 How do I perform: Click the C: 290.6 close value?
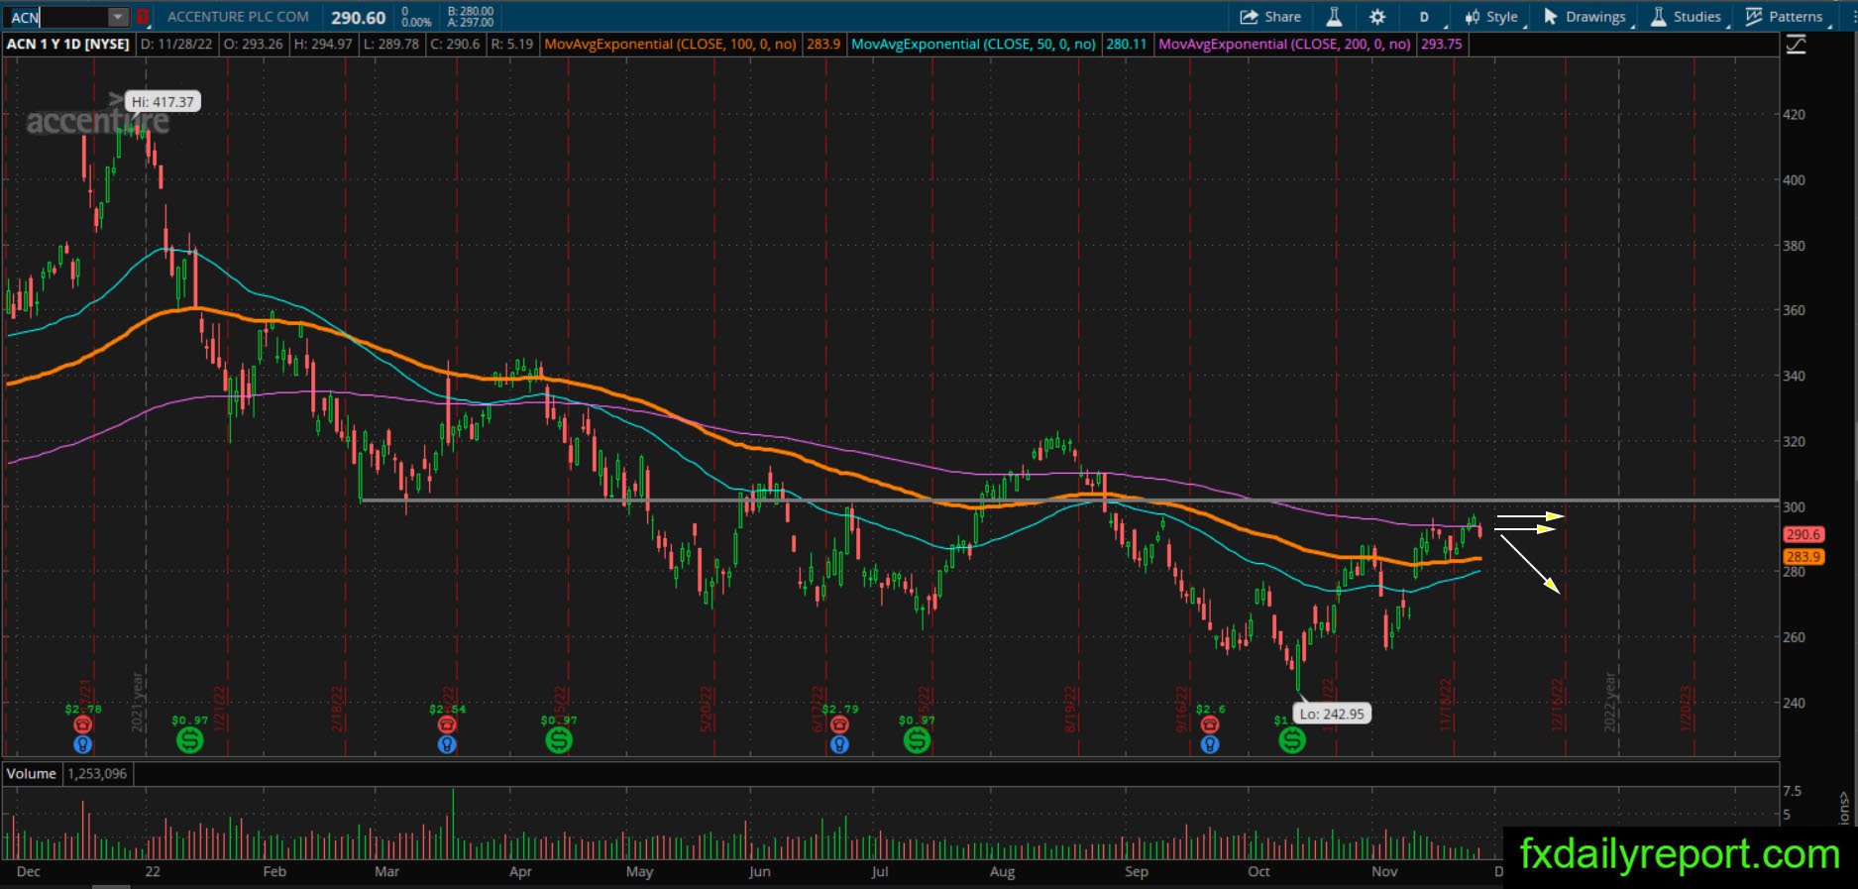[454, 45]
